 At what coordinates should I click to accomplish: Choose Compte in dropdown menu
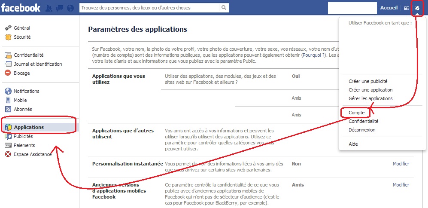(x=356, y=112)
